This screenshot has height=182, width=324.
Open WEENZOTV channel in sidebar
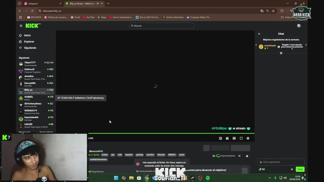[x=36, y=112]
